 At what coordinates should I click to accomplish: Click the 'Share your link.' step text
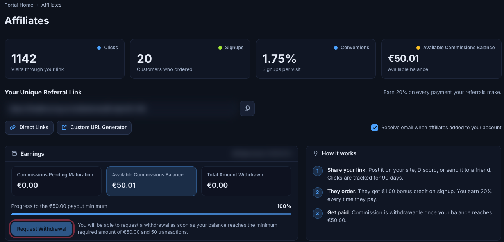tap(347, 170)
